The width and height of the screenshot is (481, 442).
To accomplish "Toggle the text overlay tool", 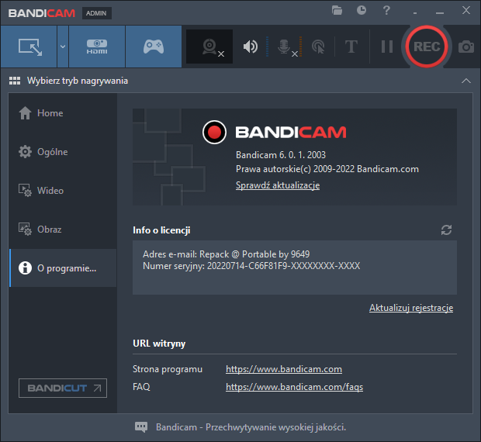I will 351,47.
